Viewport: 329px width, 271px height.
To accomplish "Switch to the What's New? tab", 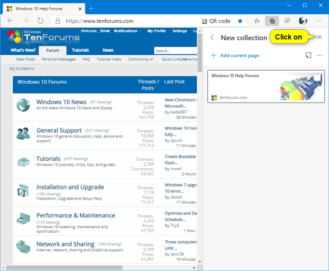I will [23, 50].
